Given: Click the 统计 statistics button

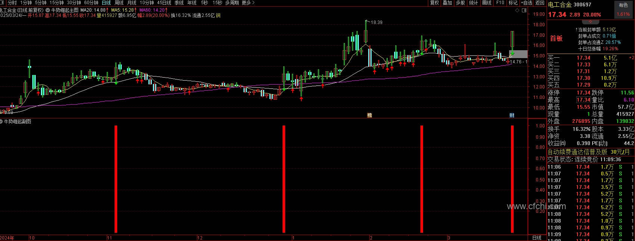Looking at the screenshot, I should [473, 3].
